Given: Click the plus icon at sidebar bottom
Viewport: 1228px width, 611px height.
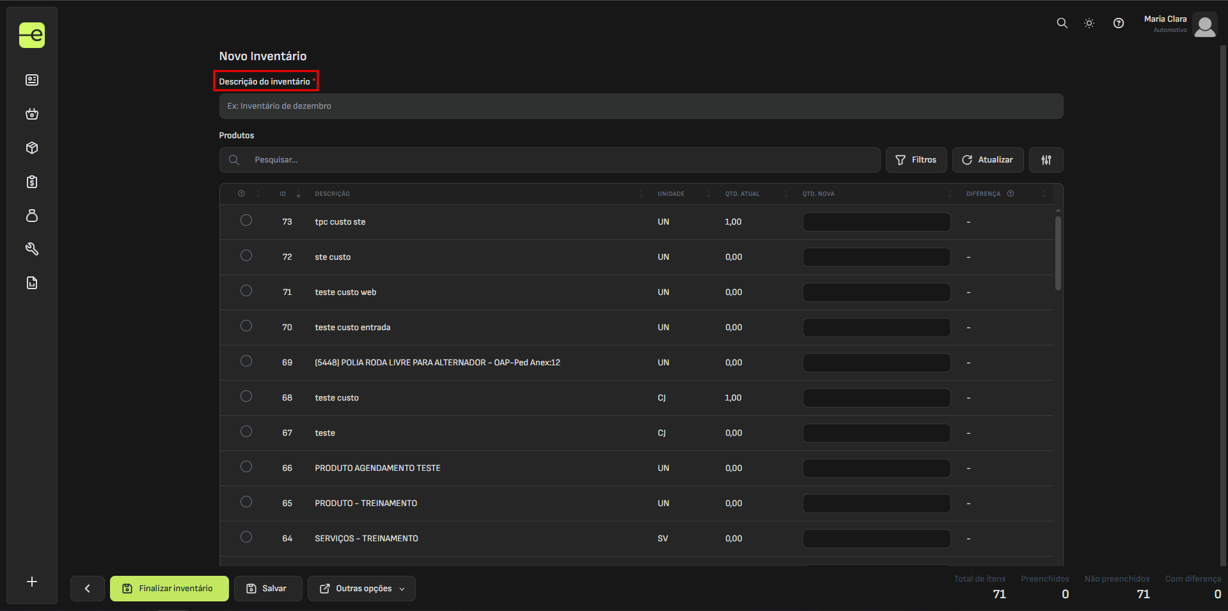Looking at the screenshot, I should click(x=32, y=582).
